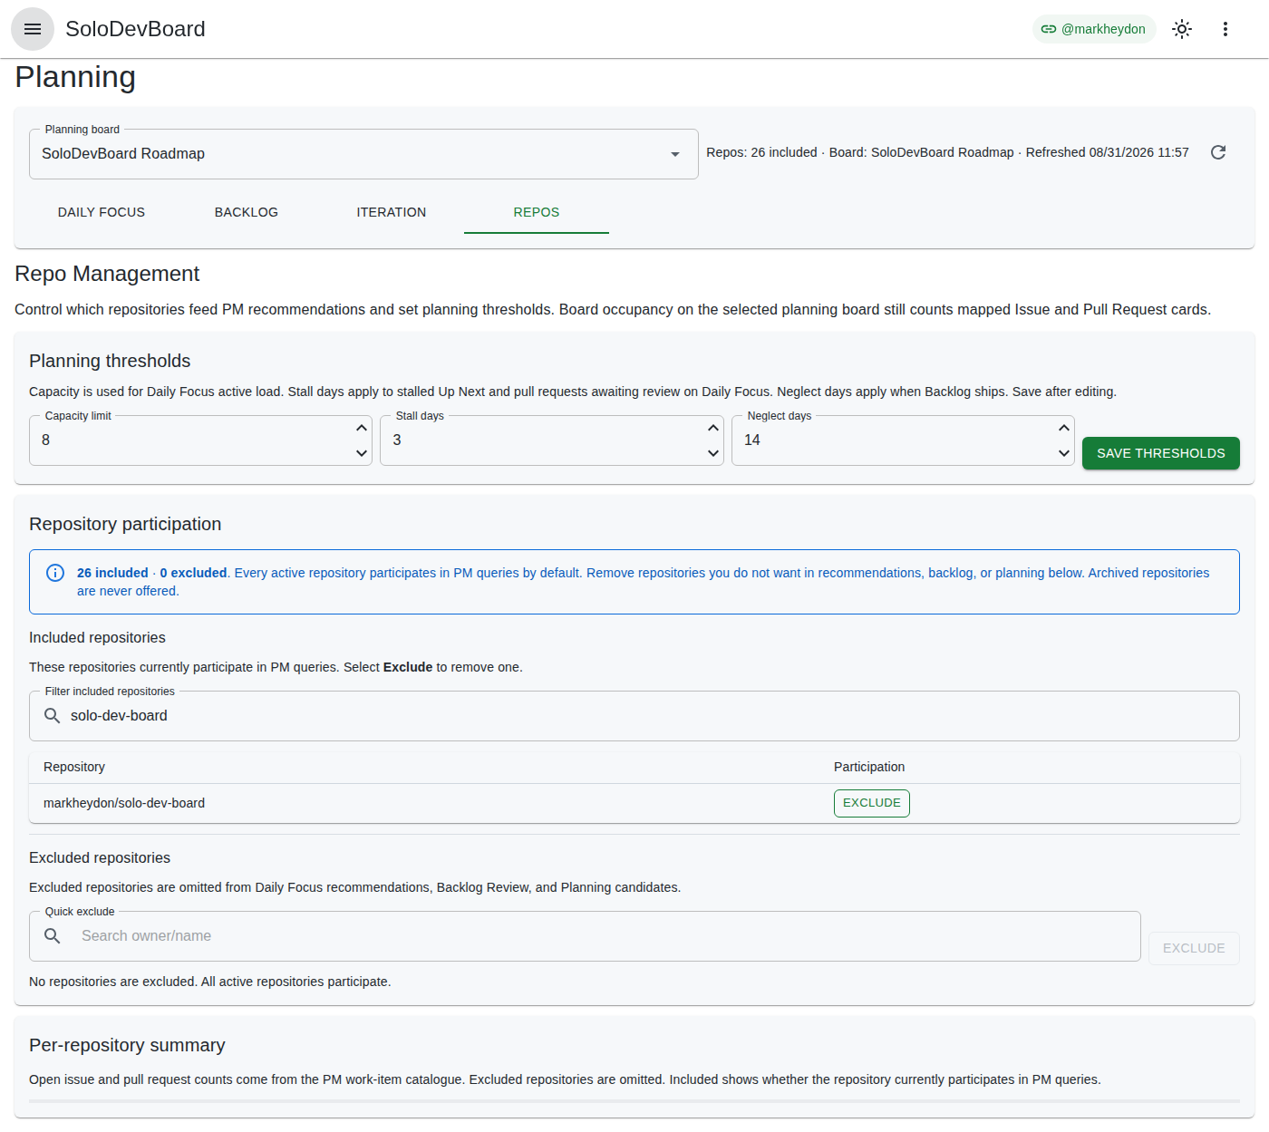Screen dimensions: 1269x1132
Task: Click the info icon in participation alert
Action: pyautogui.click(x=55, y=573)
